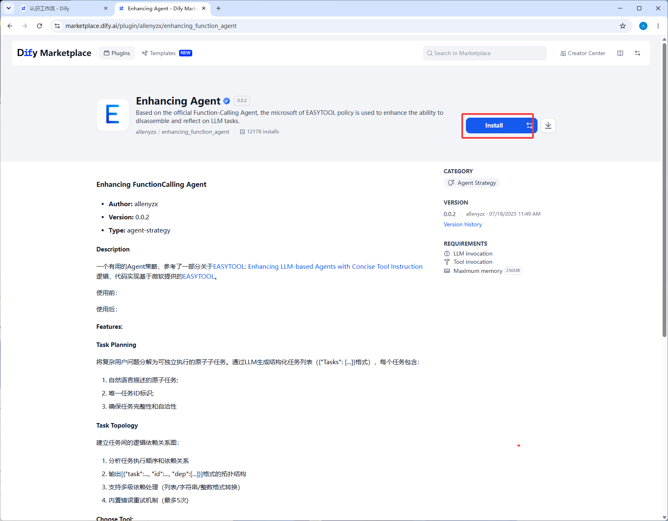The width and height of the screenshot is (668, 521).
Task: Click the 12176 installs count
Action: (260, 132)
